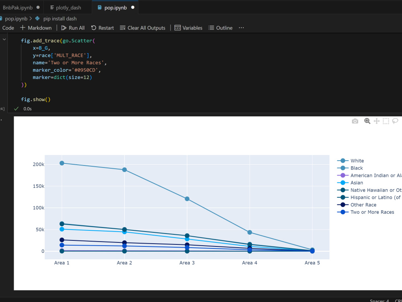Image resolution: width=402 pixels, height=302 pixels.
Task: Click the unsaved dot on pop.ipynb tab
Action: [133, 7]
